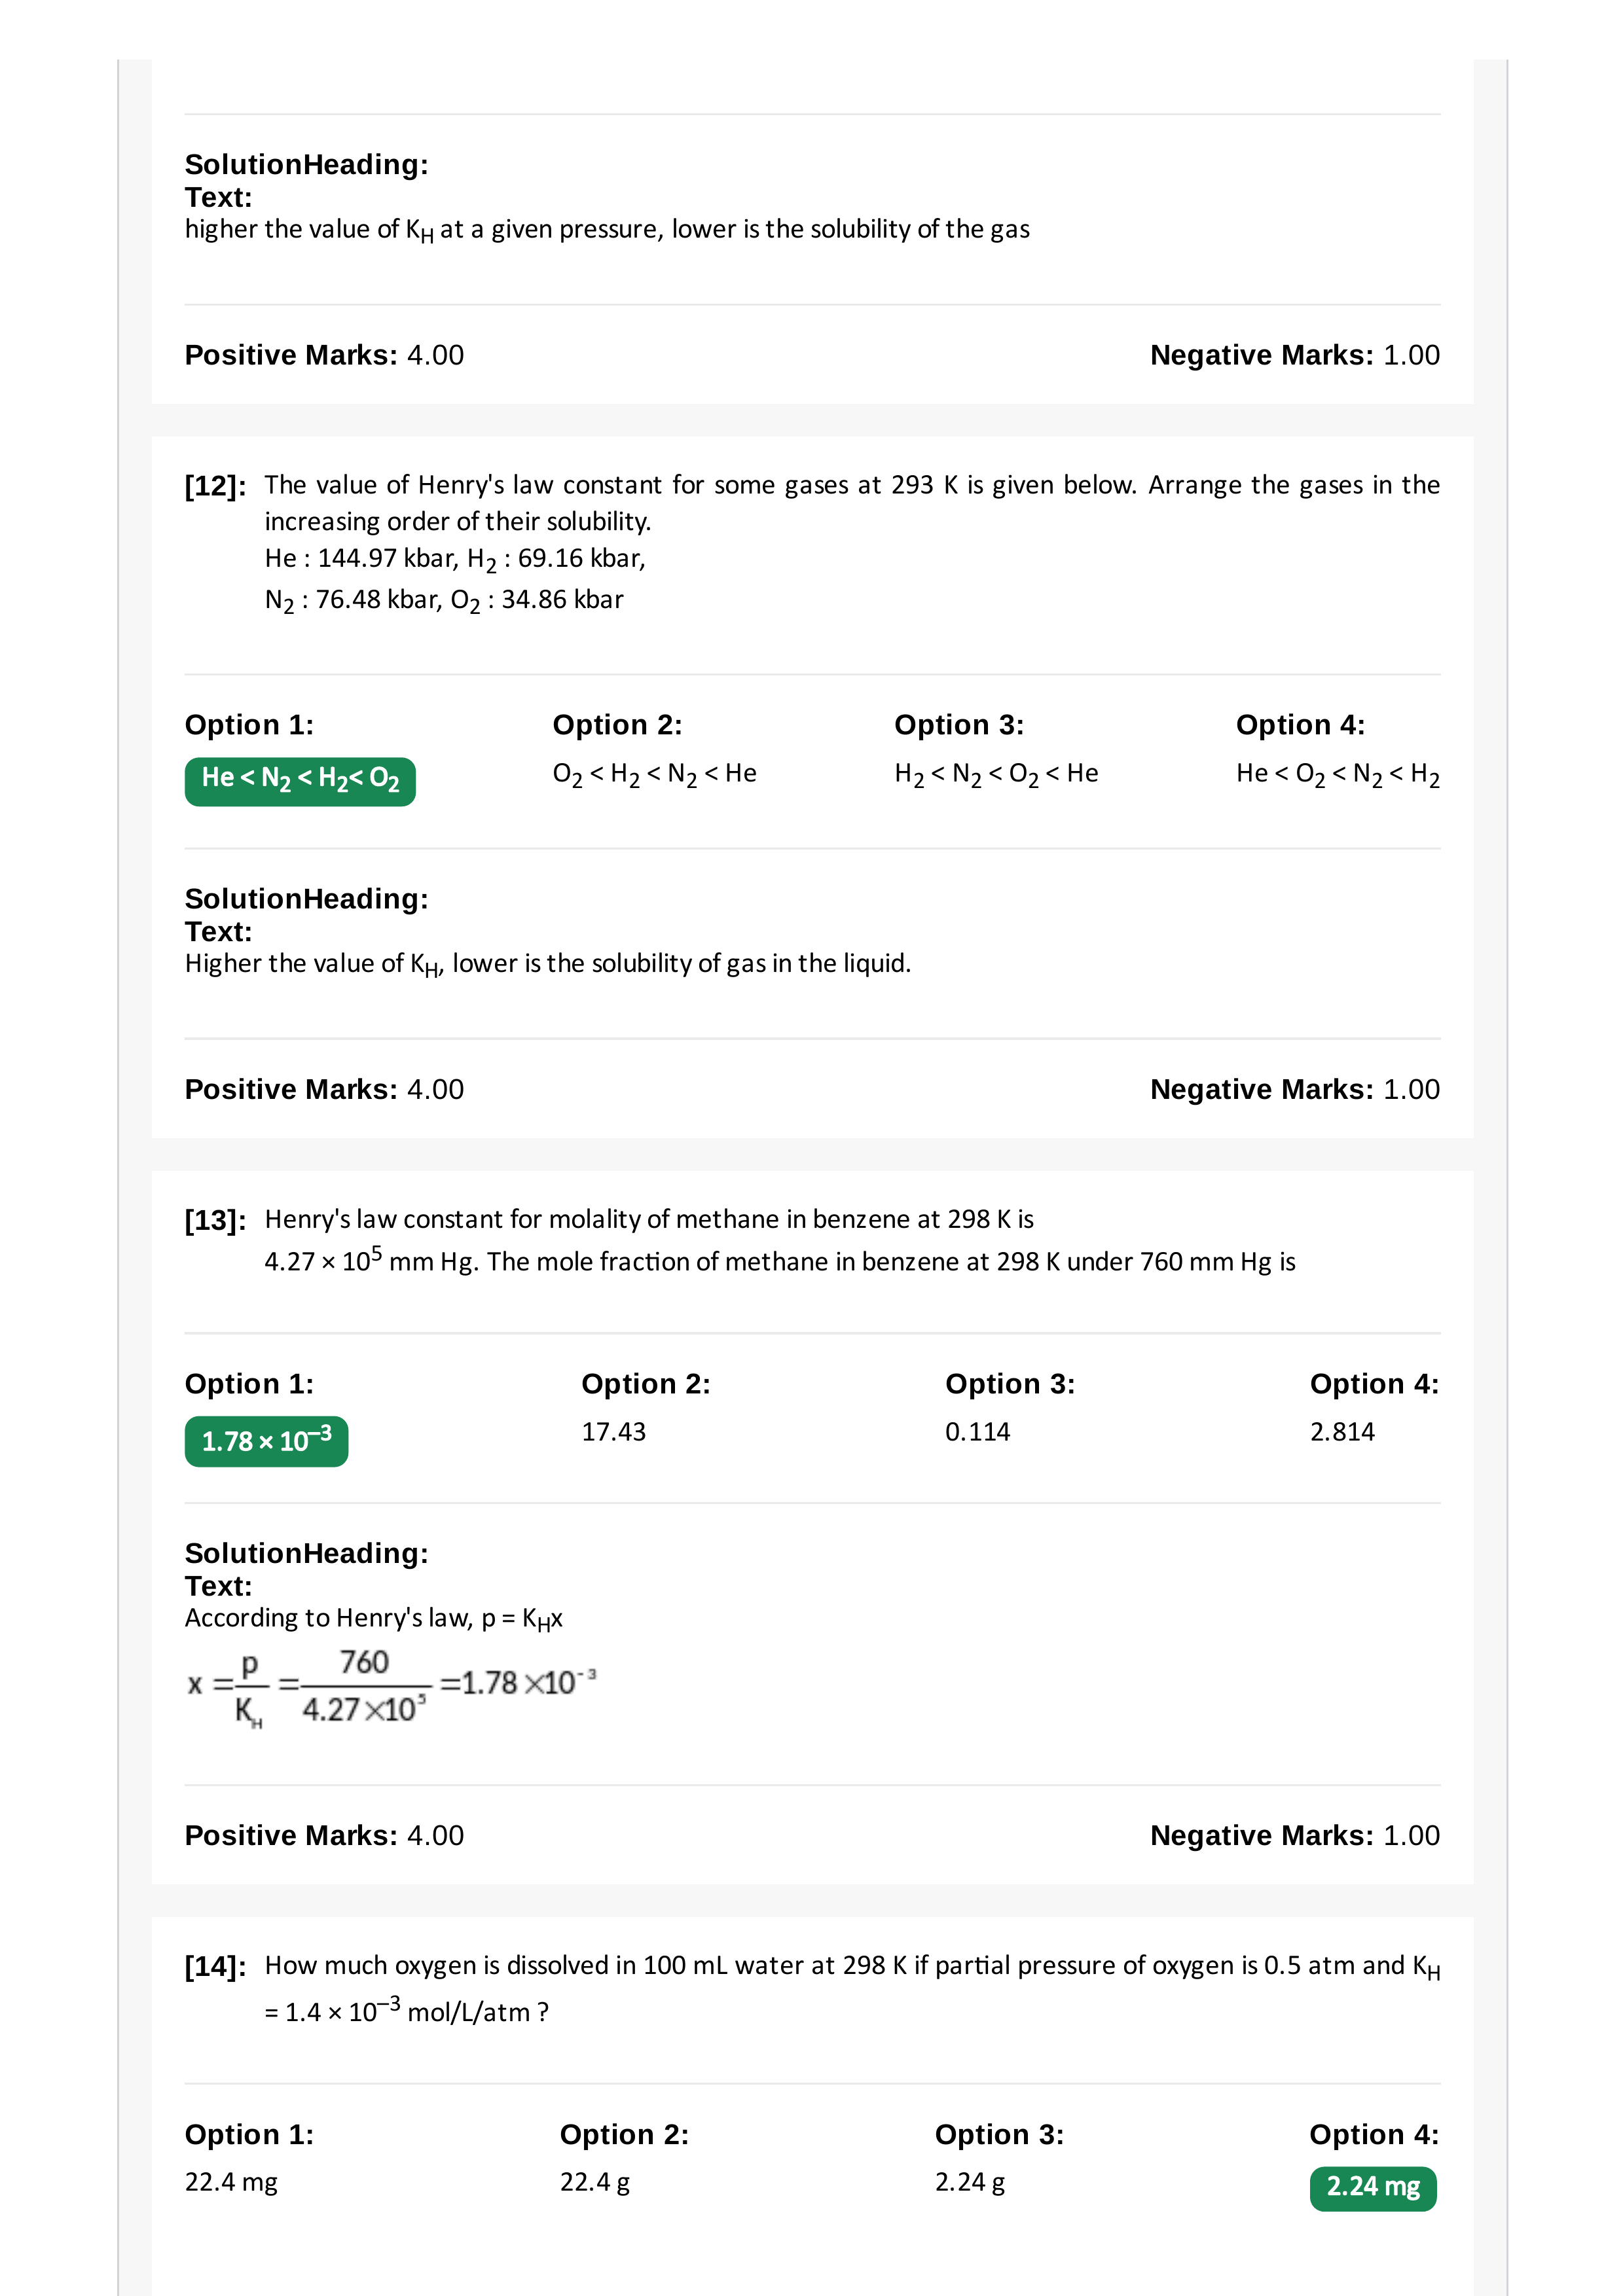Click question number [13] label

215,1220
